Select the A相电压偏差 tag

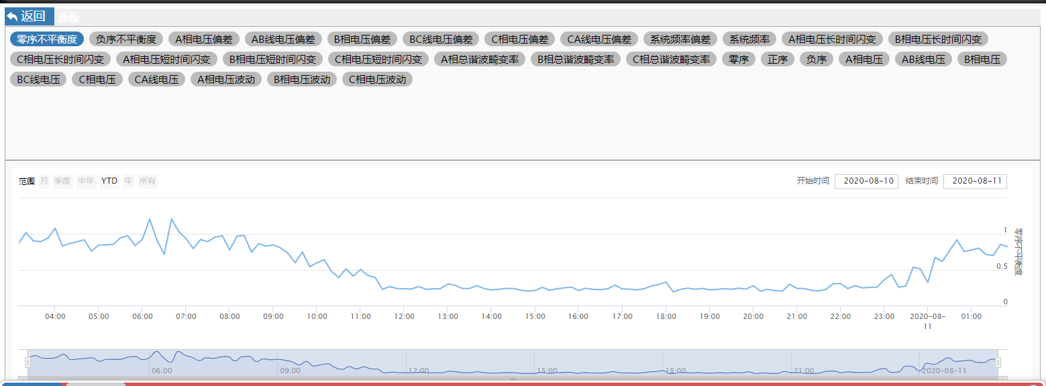pyautogui.click(x=203, y=39)
